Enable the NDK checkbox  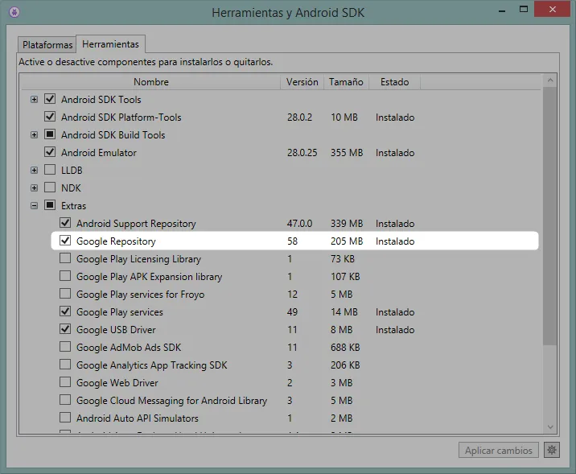coord(50,188)
